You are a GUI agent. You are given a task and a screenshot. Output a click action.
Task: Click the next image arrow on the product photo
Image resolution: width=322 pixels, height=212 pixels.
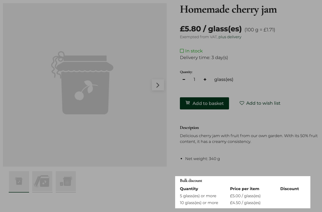tap(158, 85)
